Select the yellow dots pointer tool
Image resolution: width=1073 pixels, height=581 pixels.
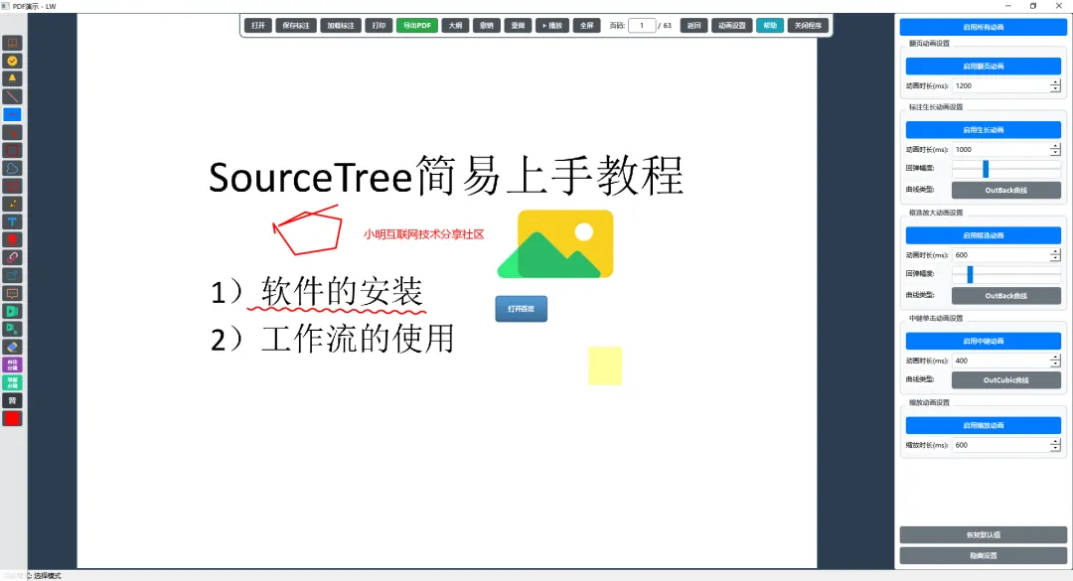(12, 204)
